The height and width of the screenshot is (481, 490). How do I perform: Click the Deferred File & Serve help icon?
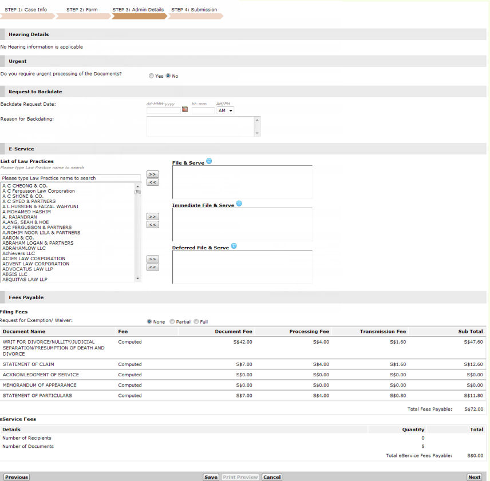[x=234, y=247]
